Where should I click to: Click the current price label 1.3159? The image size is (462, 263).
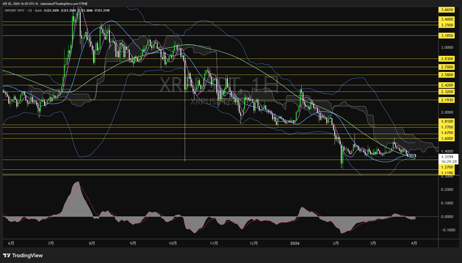click(447, 157)
